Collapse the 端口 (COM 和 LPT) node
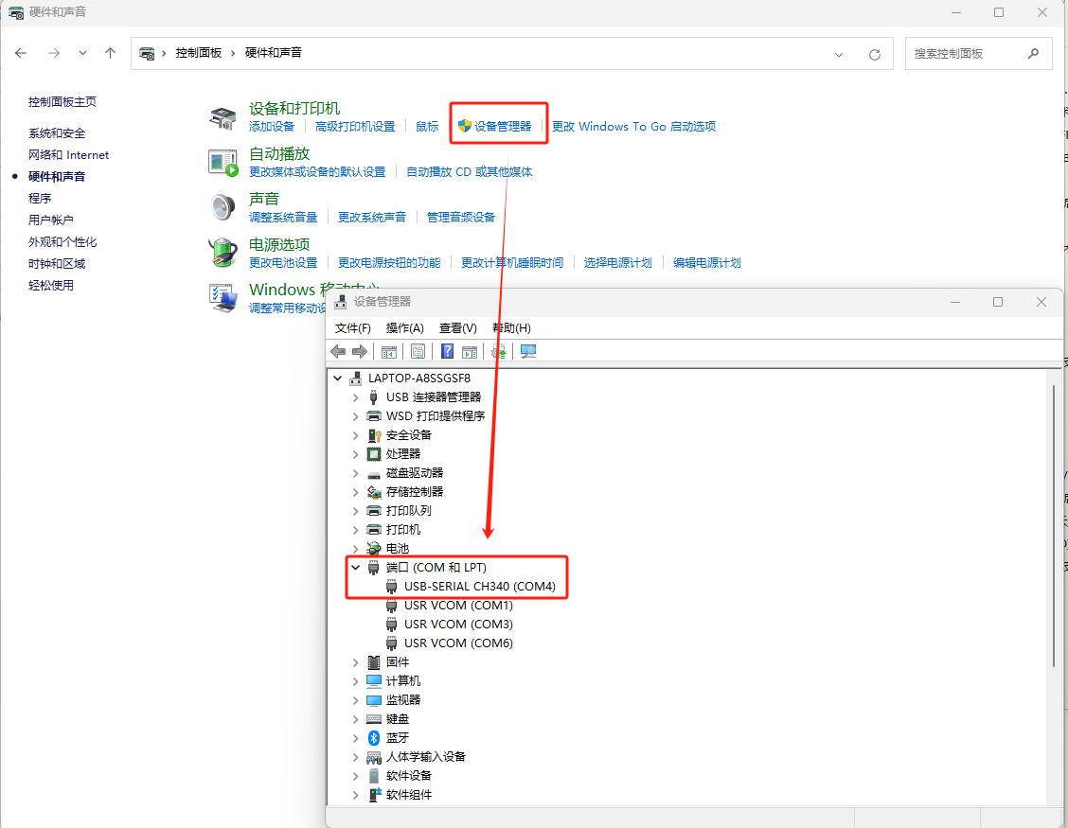 tap(356, 567)
